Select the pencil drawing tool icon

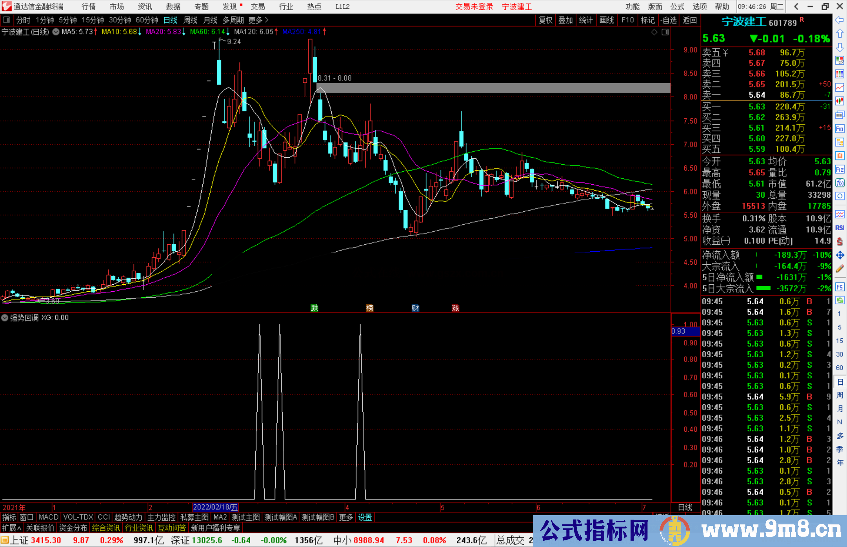click(x=840, y=269)
